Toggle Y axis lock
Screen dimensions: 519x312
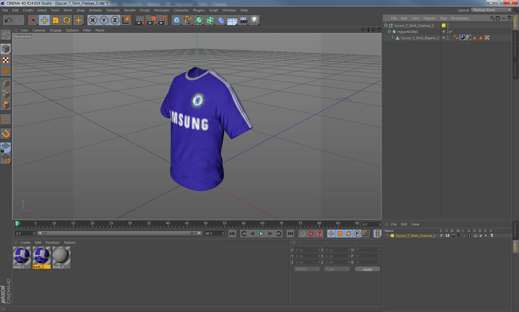104,20
